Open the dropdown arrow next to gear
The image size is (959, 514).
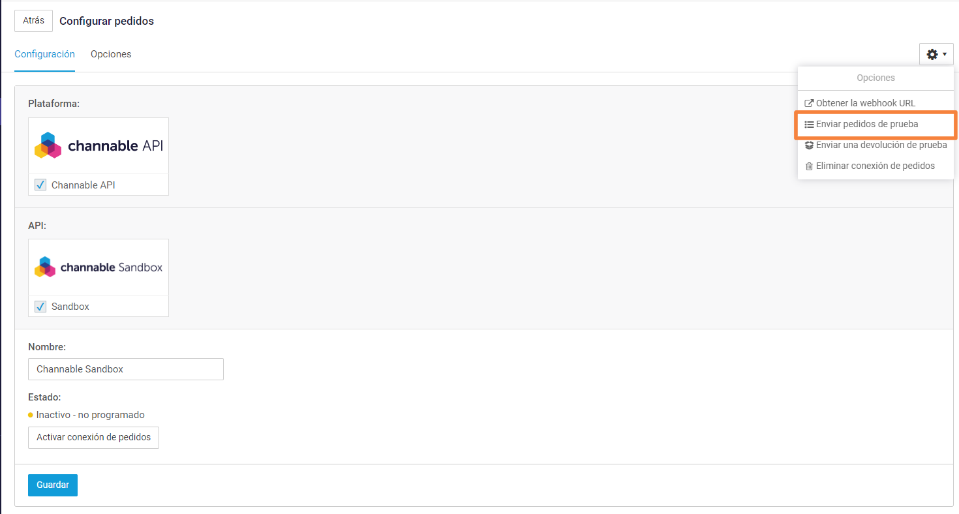[x=945, y=54]
